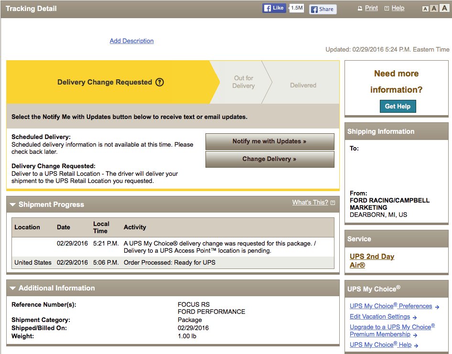Open the Print link

point(371,8)
